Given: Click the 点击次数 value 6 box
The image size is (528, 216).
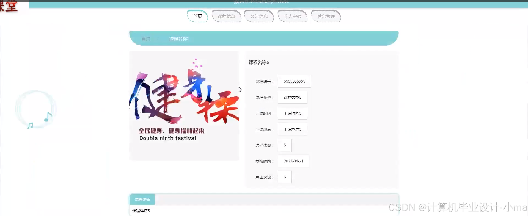Looking at the screenshot, I should coord(285,177).
